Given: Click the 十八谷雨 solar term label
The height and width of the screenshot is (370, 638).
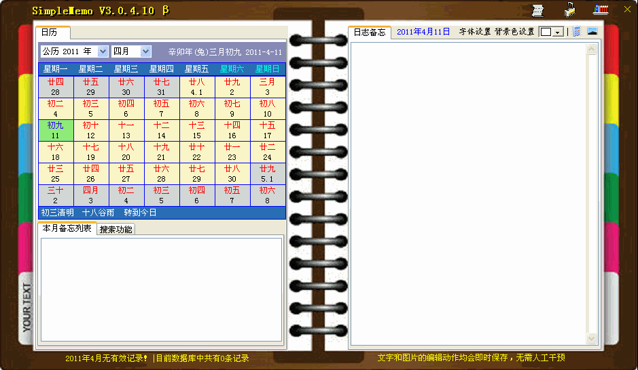Looking at the screenshot, I should point(98,213).
